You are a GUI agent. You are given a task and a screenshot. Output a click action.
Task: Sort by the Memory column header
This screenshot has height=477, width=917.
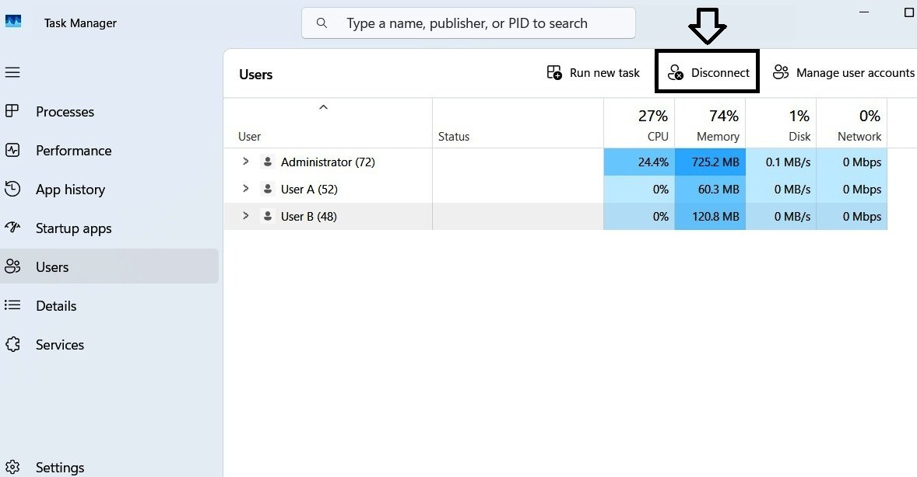click(x=710, y=123)
